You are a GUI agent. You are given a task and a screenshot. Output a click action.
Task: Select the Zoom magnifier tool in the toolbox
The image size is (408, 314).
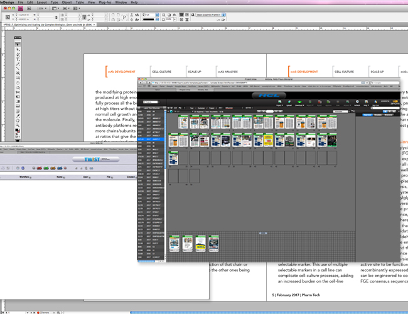click(x=18, y=125)
